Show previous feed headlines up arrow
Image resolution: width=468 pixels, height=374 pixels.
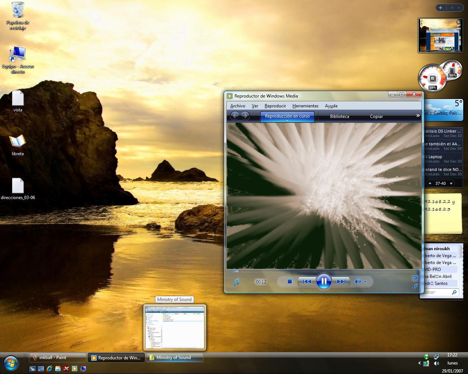(x=430, y=183)
